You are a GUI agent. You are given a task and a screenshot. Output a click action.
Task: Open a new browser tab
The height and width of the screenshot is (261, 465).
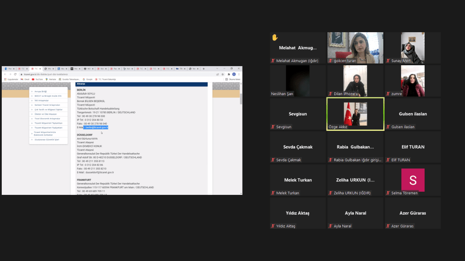tap(203, 69)
